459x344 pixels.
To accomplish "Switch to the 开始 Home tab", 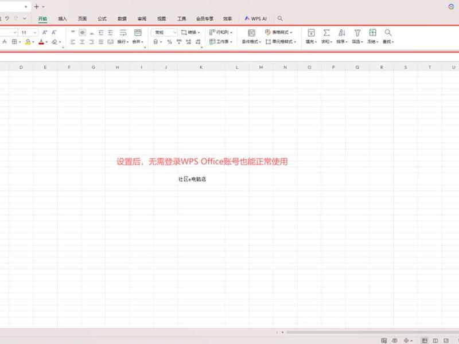I will click(x=42, y=18).
